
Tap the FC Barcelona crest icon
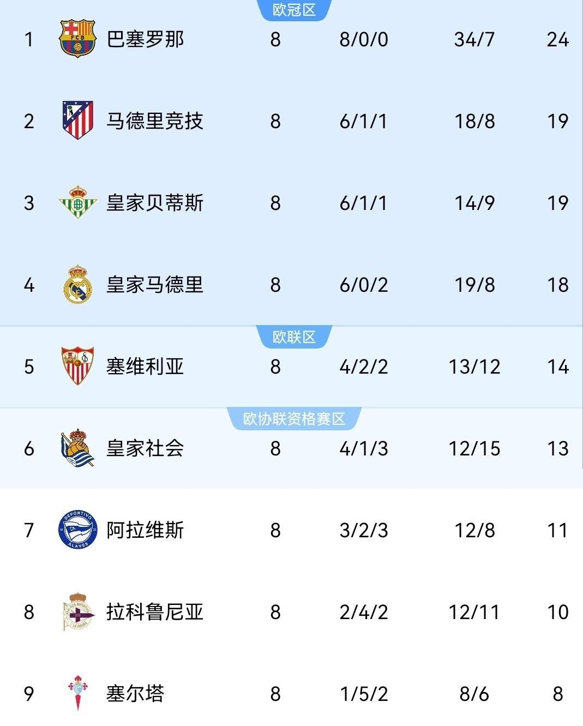(78, 39)
